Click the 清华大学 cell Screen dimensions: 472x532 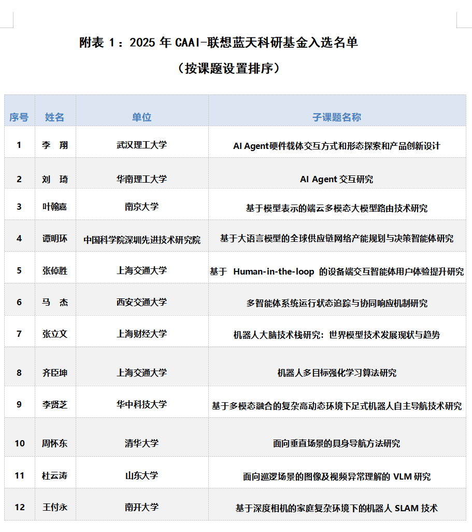pos(141,443)
